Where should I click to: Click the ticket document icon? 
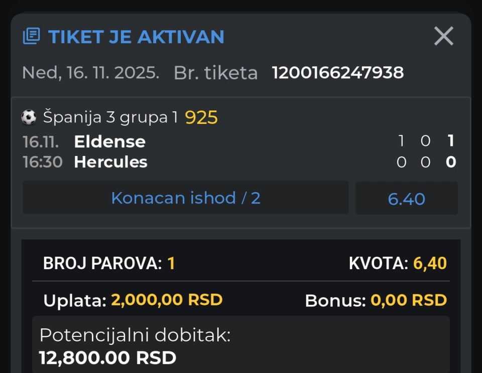[31, 37]
